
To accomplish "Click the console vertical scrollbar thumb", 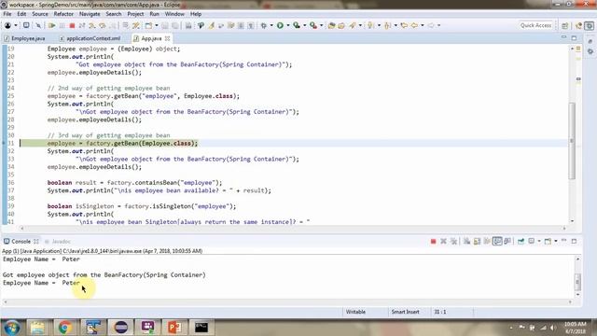I will (577, 282).
